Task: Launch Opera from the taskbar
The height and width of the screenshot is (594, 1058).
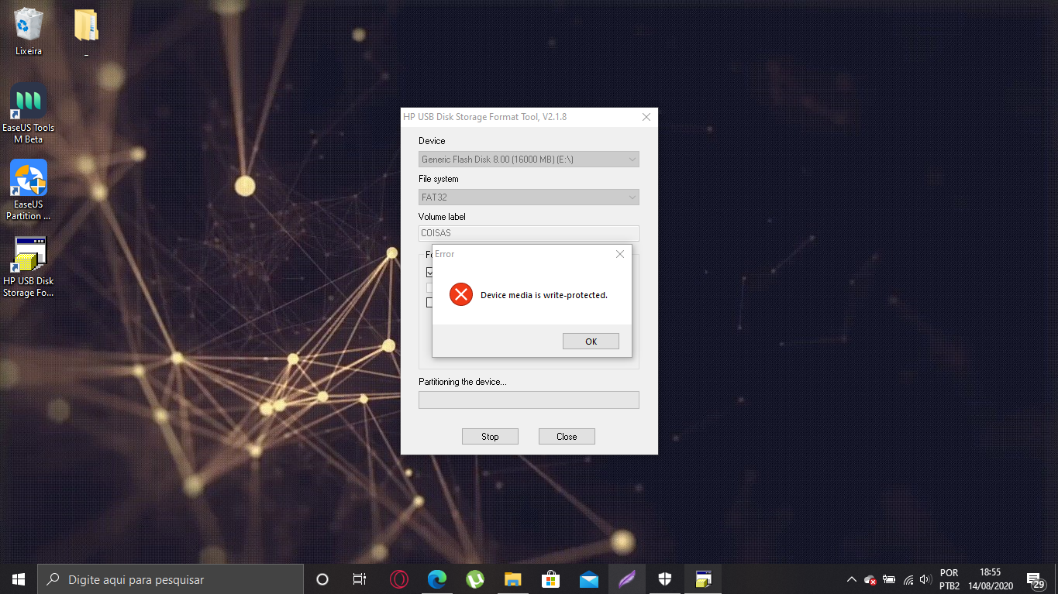Action: coord(399,579)
